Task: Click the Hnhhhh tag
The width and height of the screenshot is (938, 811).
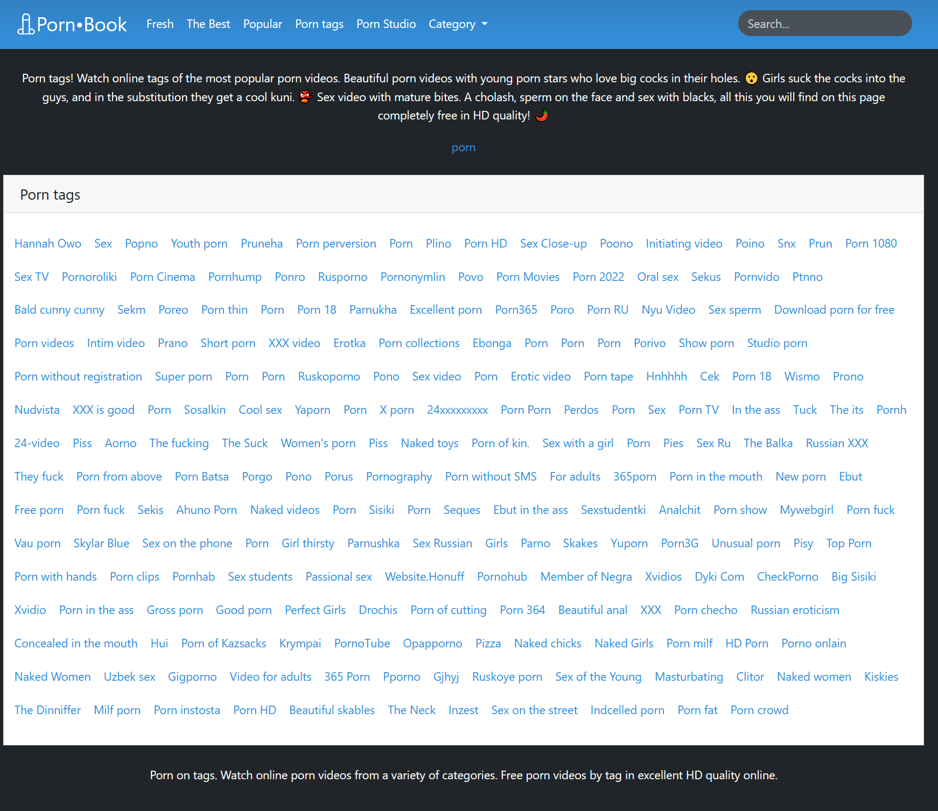Action: coord(667,377)
